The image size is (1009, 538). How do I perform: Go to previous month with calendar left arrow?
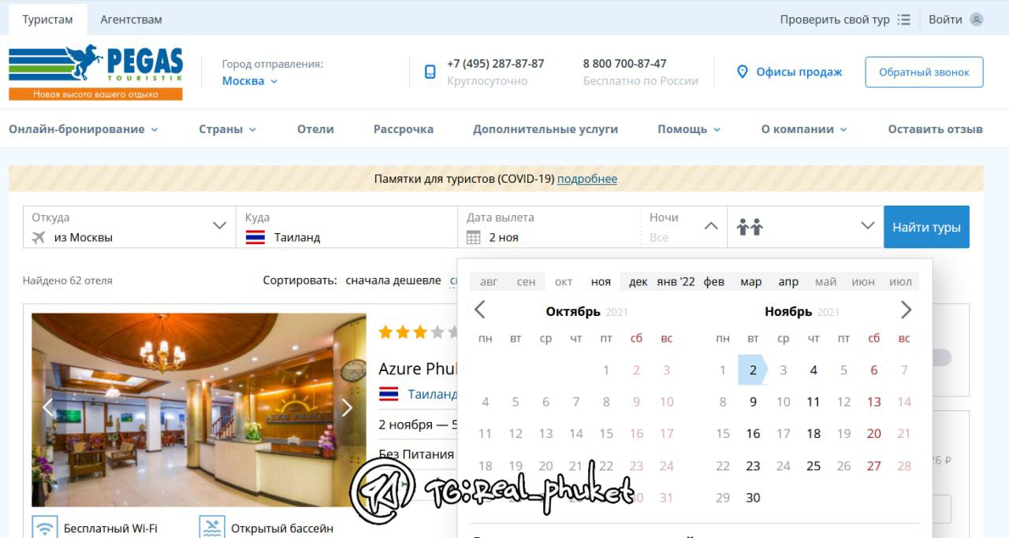[x=479, y=310]
